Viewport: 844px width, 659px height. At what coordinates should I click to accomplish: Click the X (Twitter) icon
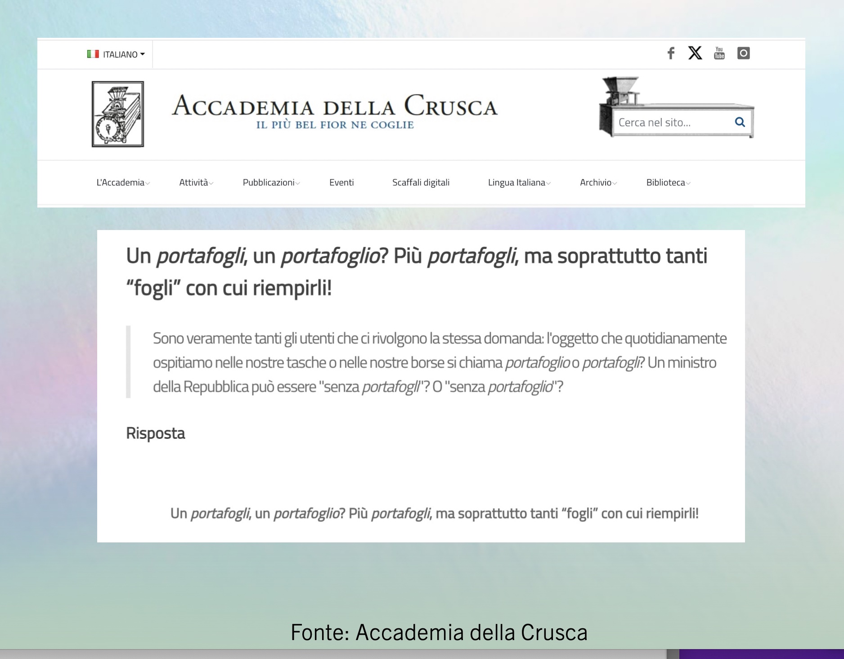pyautogui.click(x=695, y=53)
